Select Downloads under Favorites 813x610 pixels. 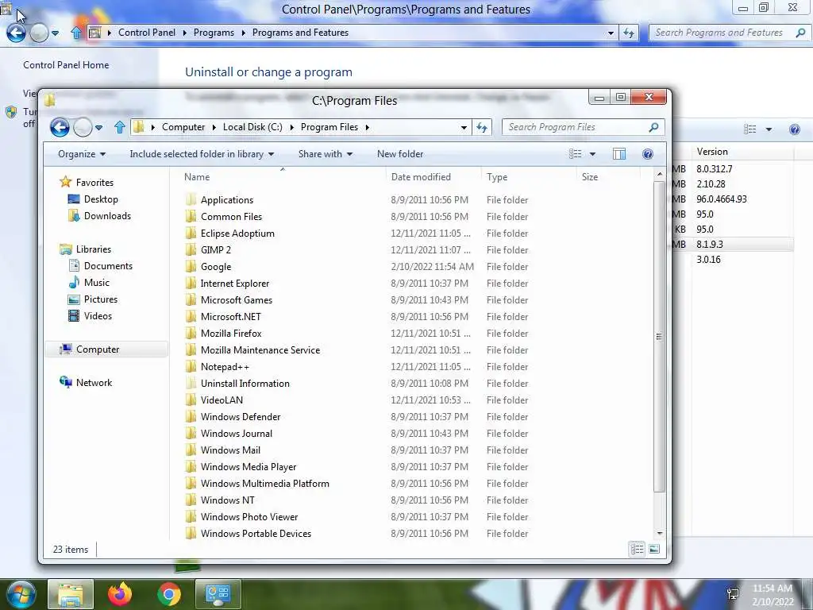[107, 216]
